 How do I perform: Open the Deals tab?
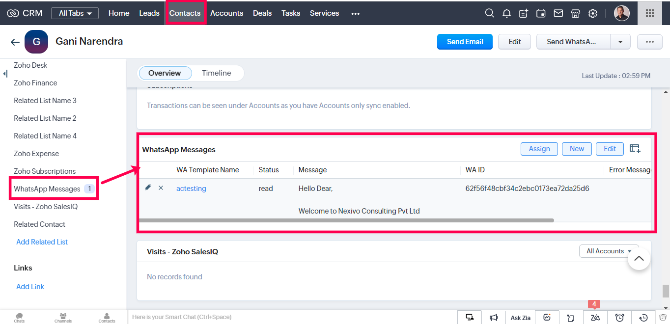click(x=262, y=13)
